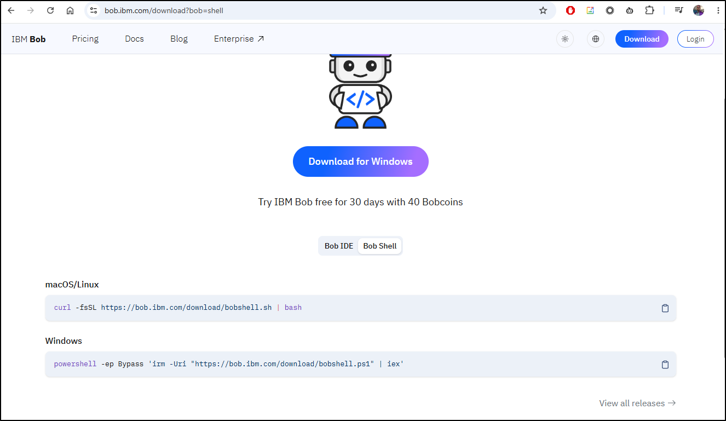Copy the Windows powershell command
The height and width of the screenshot is (421, 726).
665,365
